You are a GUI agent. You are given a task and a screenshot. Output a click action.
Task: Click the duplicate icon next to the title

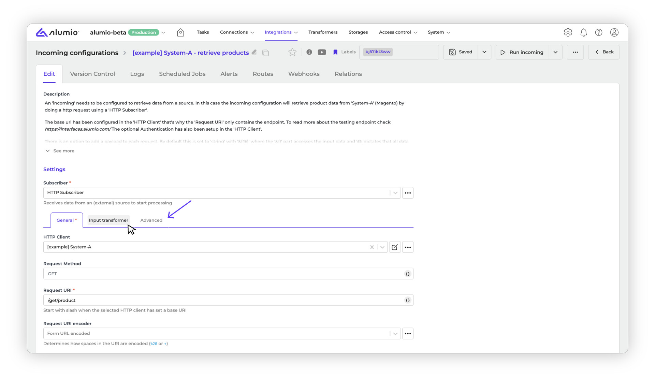pos(266,53)
